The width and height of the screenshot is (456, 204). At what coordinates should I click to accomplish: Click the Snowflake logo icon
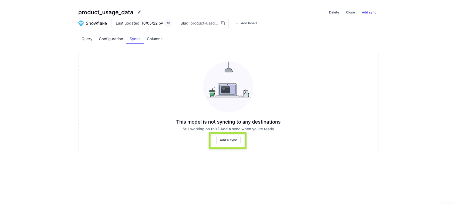pos(81,23)
